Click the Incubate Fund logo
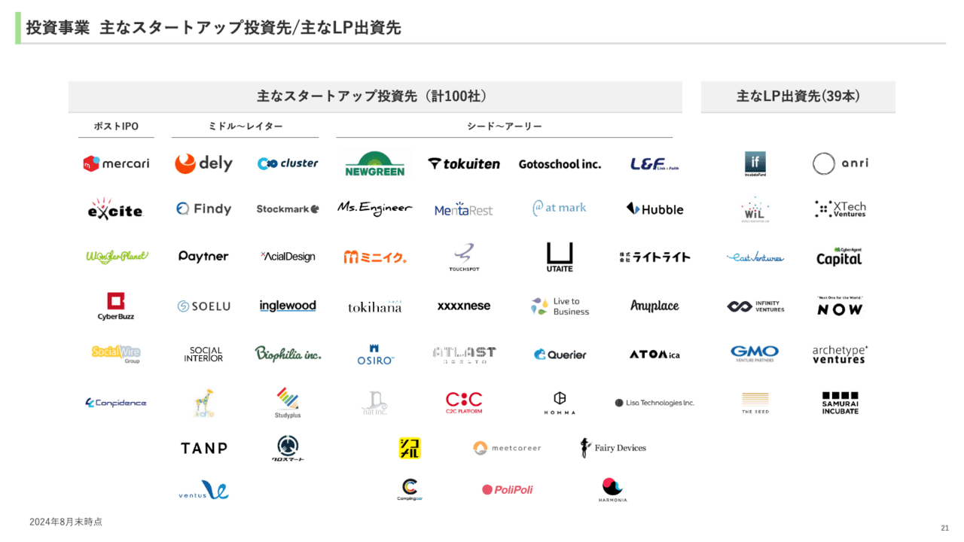Screen dimensions: 964x542 pyautogui.click(x=755, y=163)
